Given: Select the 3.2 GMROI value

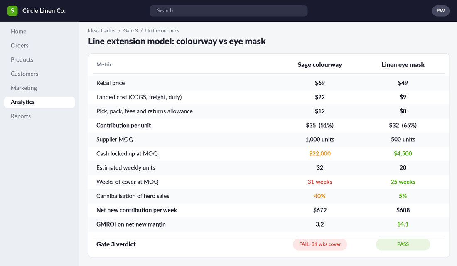Looking at the screenshot, I should (x=320, y=224).
